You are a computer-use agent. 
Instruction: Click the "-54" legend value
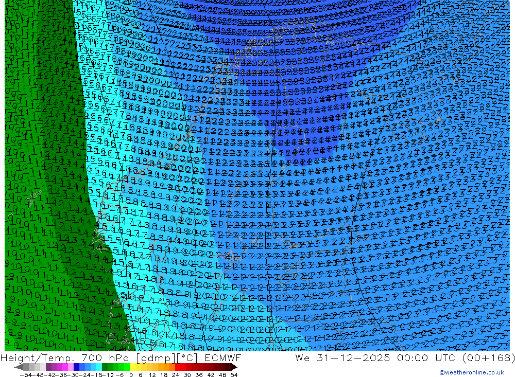tap(26, 375)
